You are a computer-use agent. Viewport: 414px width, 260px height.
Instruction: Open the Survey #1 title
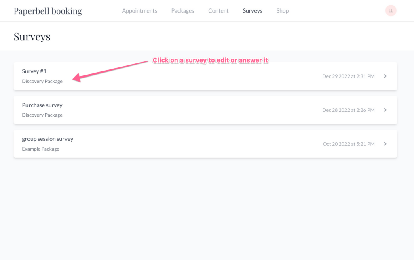tap(34, 71)
